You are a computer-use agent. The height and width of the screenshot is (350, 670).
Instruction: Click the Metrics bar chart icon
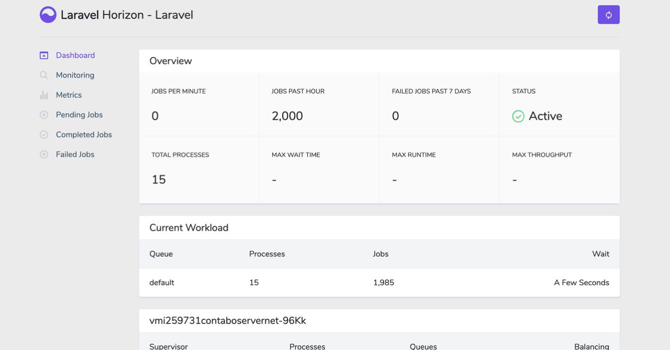[44, 95]
